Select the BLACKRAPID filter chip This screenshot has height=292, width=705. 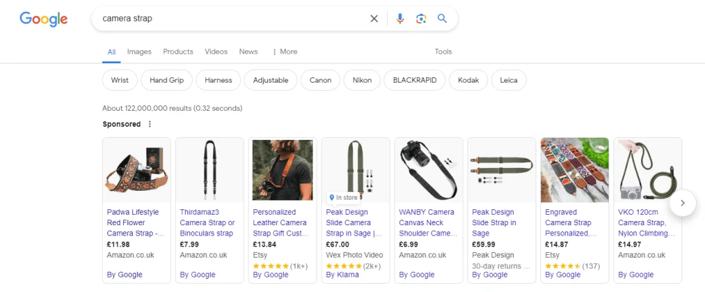pyautogui.click(x=414, y=81)
